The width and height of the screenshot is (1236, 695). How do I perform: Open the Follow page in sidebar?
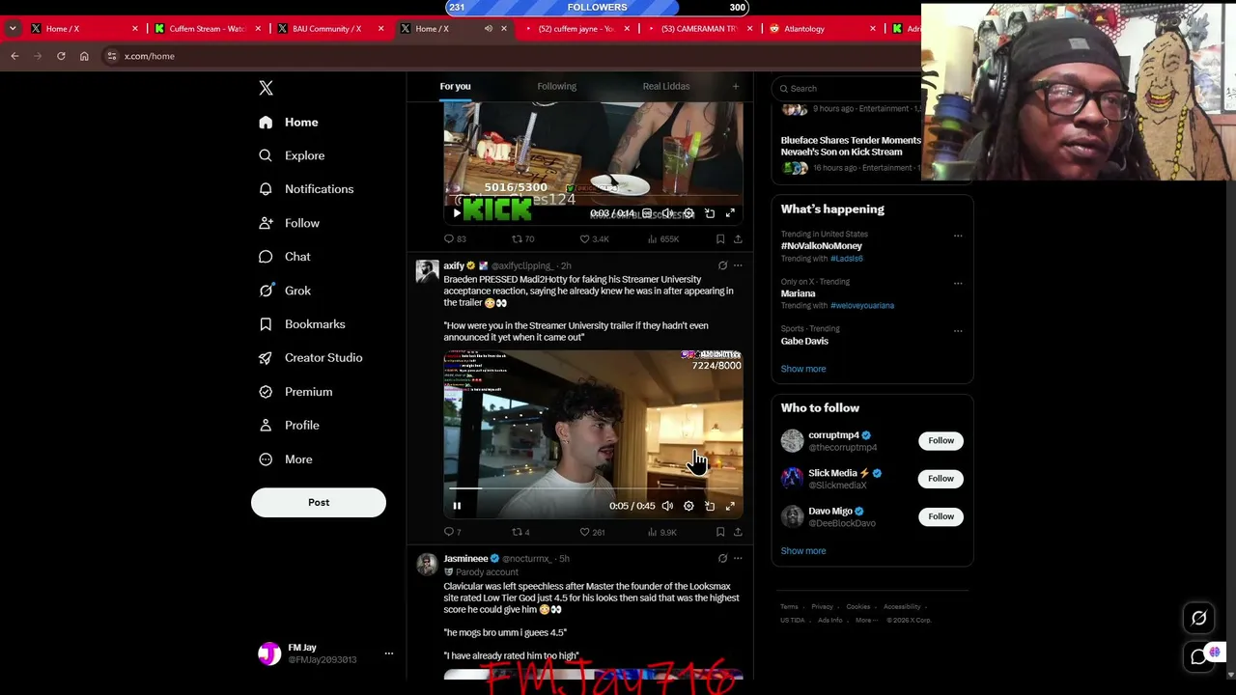pos(289,223)
